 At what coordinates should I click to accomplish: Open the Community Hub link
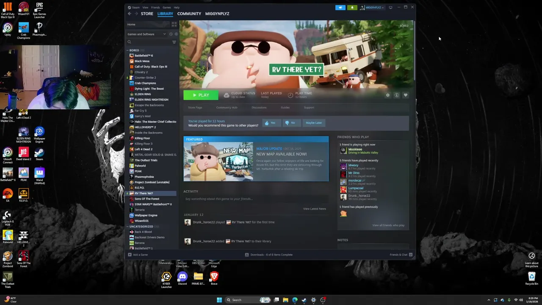tap(227, 108)
